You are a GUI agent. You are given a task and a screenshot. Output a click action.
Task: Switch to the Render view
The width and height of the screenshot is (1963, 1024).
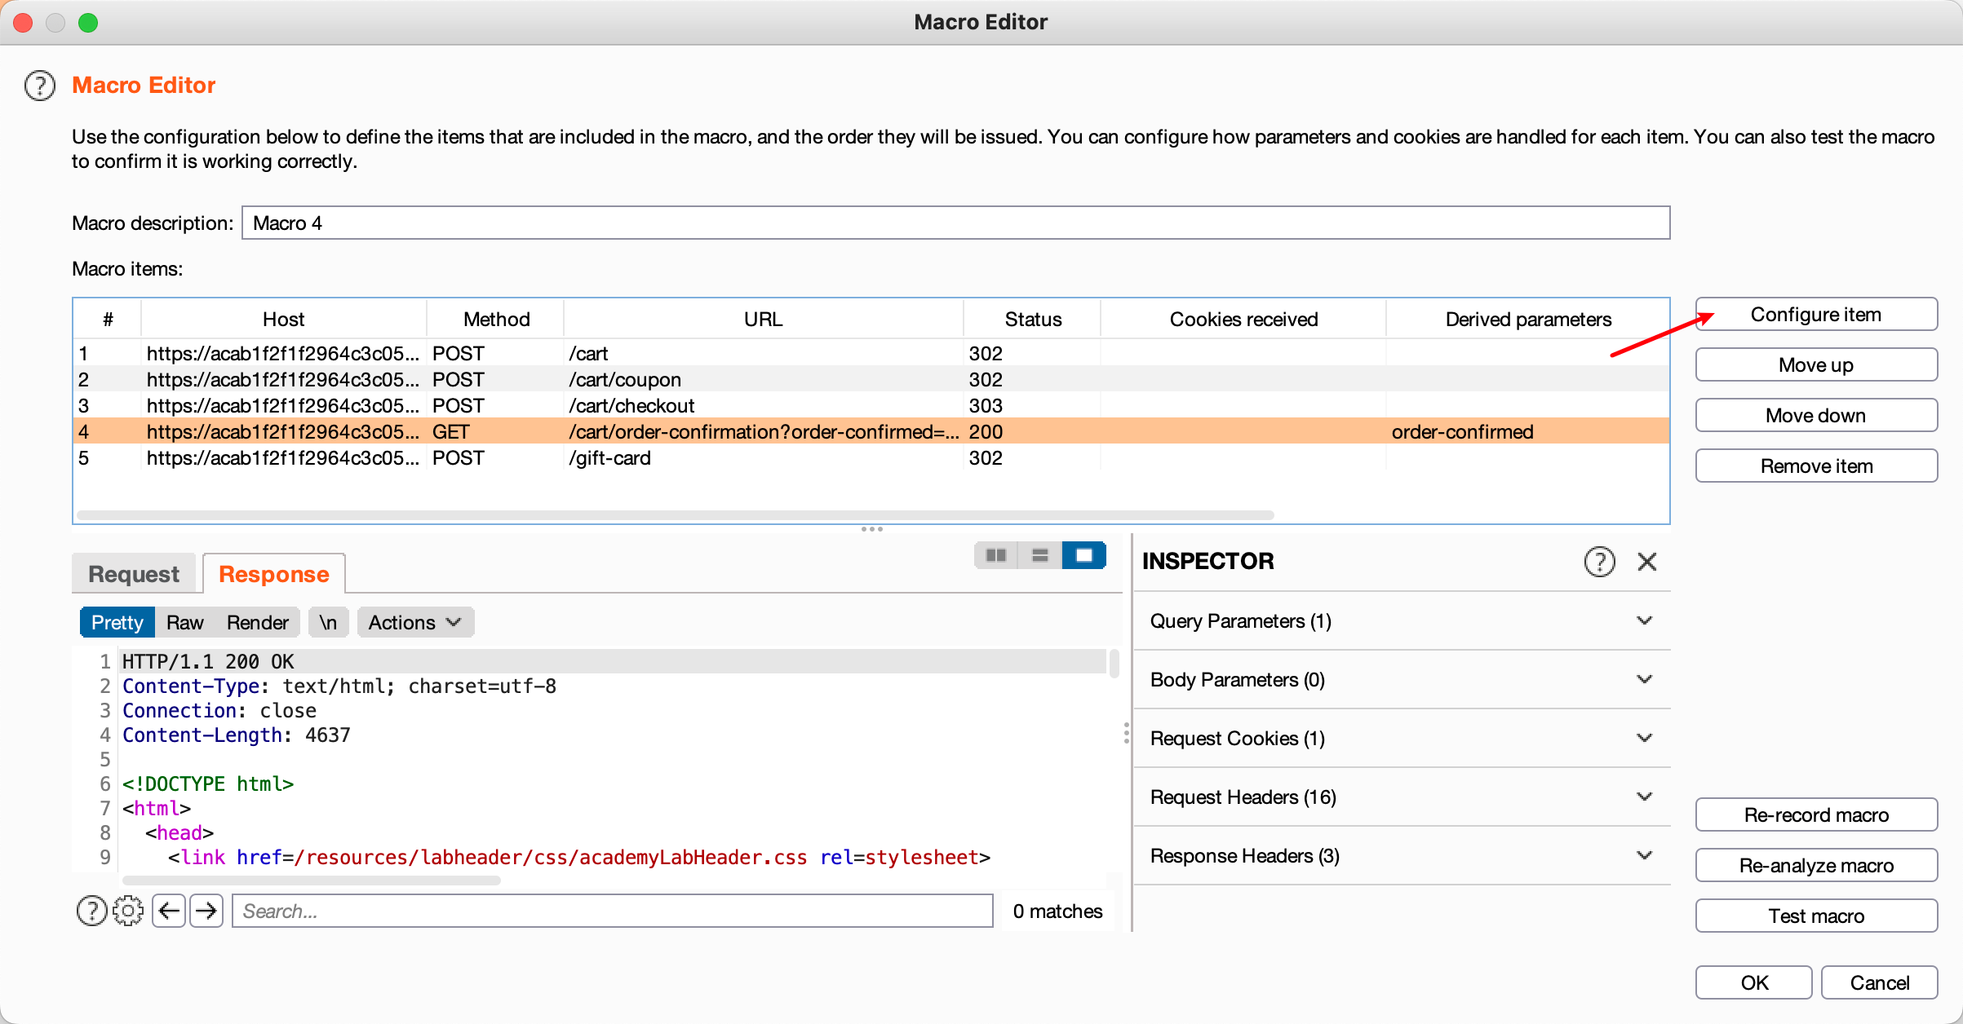click(257, 623)
